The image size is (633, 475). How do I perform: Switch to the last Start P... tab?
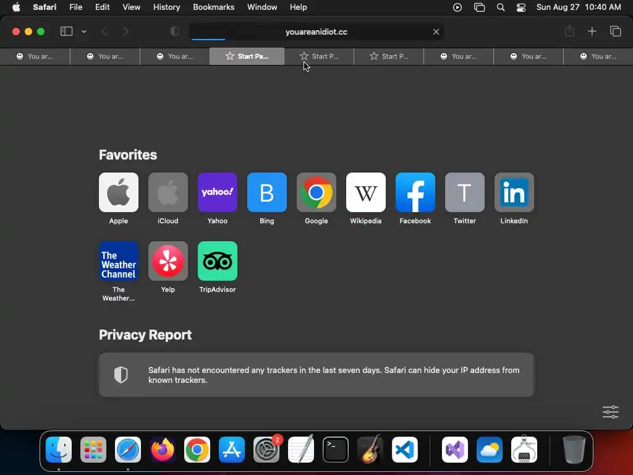(x=388, y=56)
